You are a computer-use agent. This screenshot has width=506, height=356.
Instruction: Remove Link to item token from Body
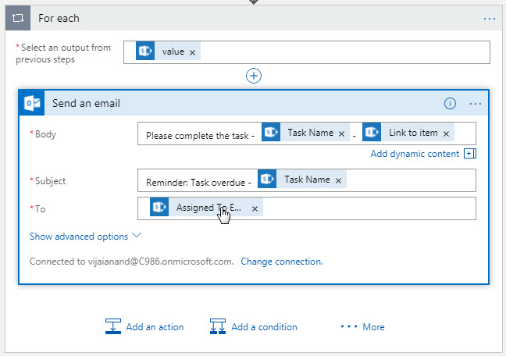446,133
